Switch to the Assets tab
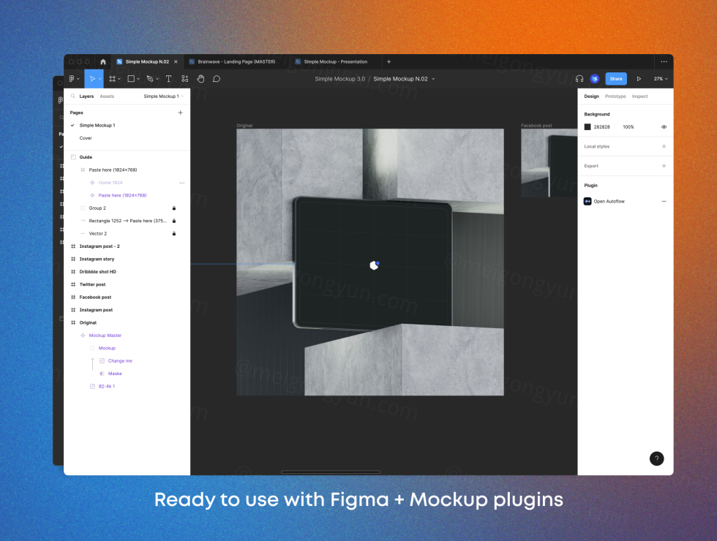 (107, 97)
